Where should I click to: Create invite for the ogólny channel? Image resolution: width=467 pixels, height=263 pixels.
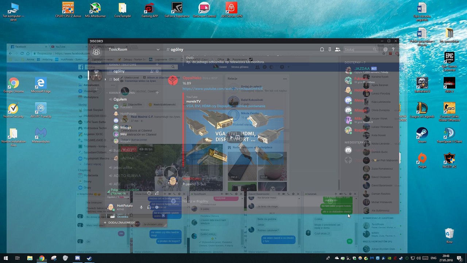[152, 71]
